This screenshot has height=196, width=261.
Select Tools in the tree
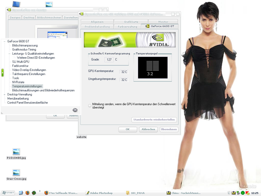pyautogui.click(x=16, y=78)
